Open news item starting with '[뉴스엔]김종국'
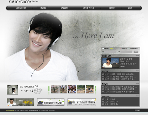The width and height of the screenshot is (148, 115). coord(119,92)
